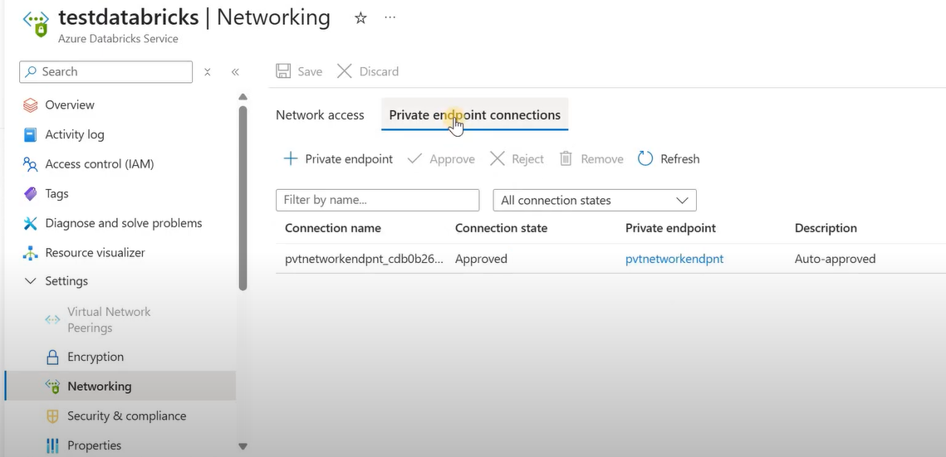The image size is (946, 457).
Task: Click the Filter by name input
Action: click(x=378, y=200)
